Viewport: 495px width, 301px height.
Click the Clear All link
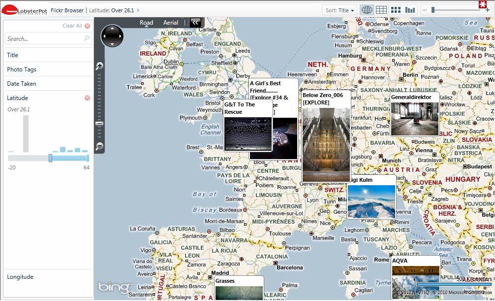coord(72,26)
